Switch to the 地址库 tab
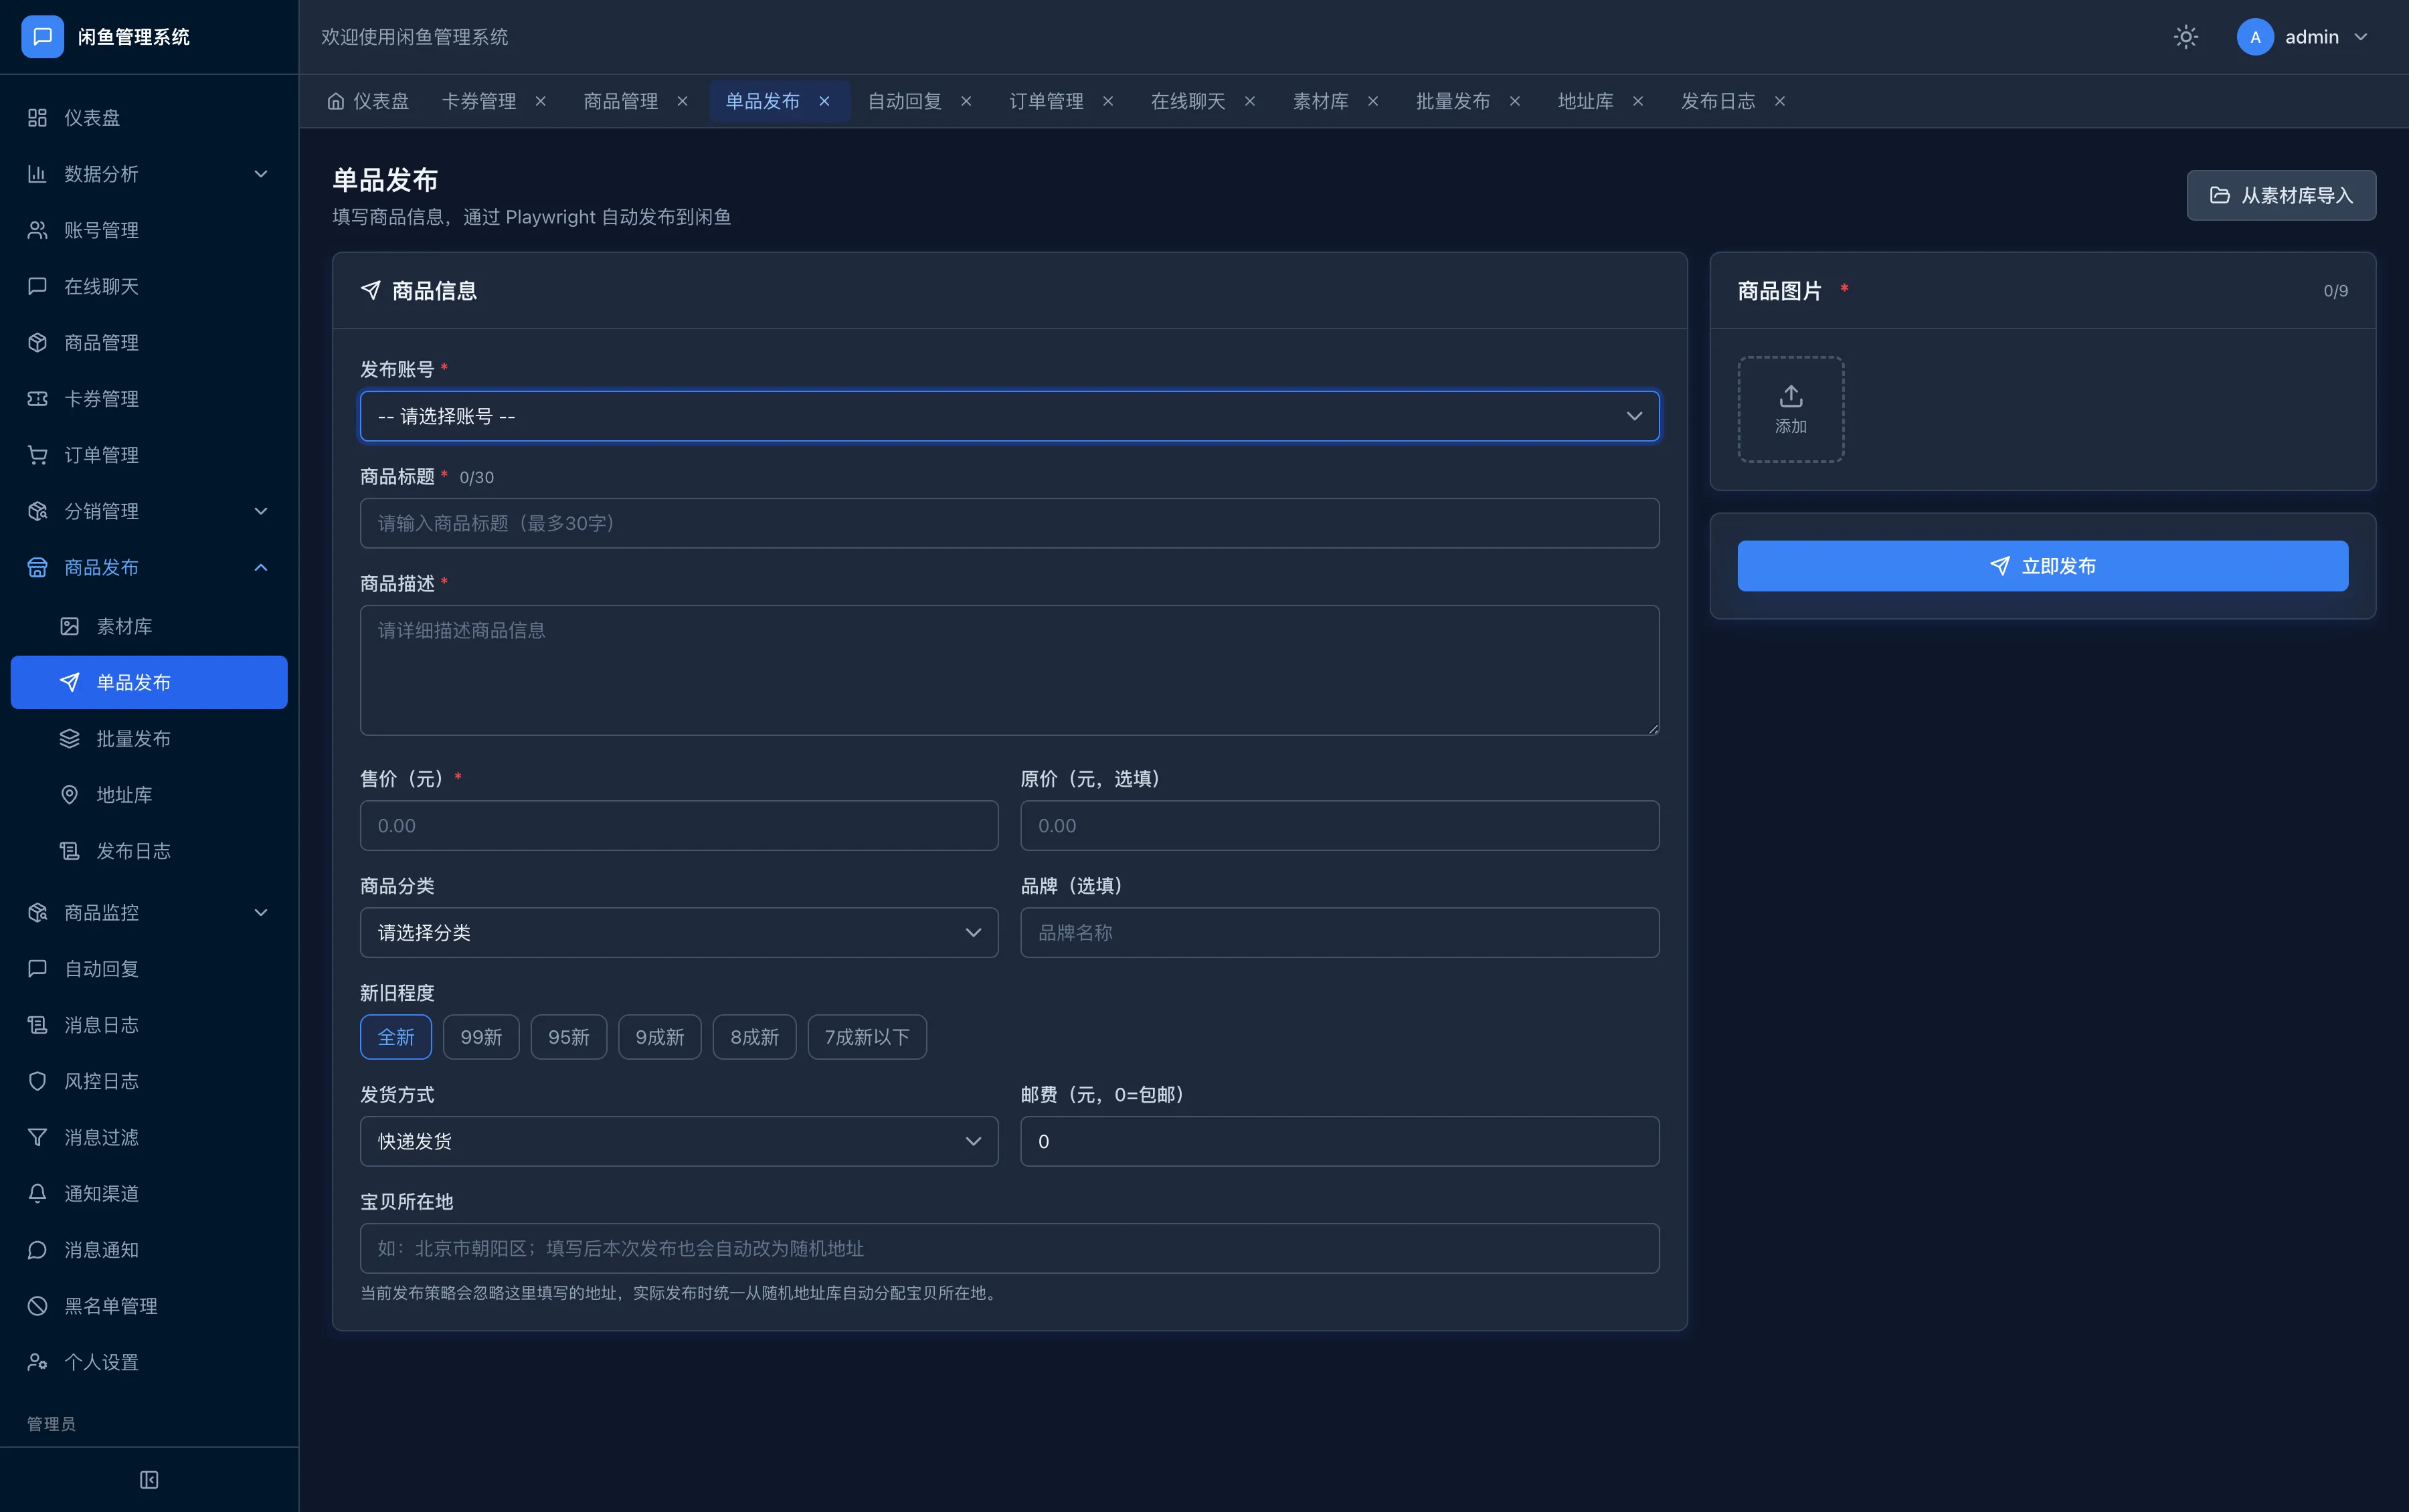 click(x=1585, y=101)
